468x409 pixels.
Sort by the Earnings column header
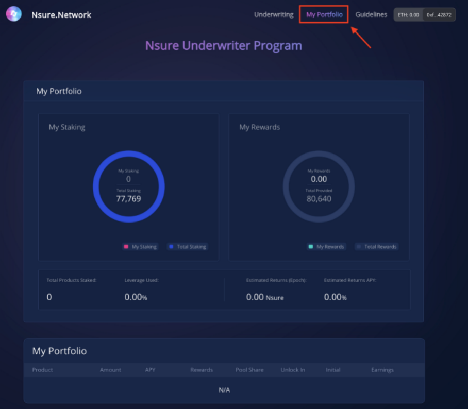point(382,370)
